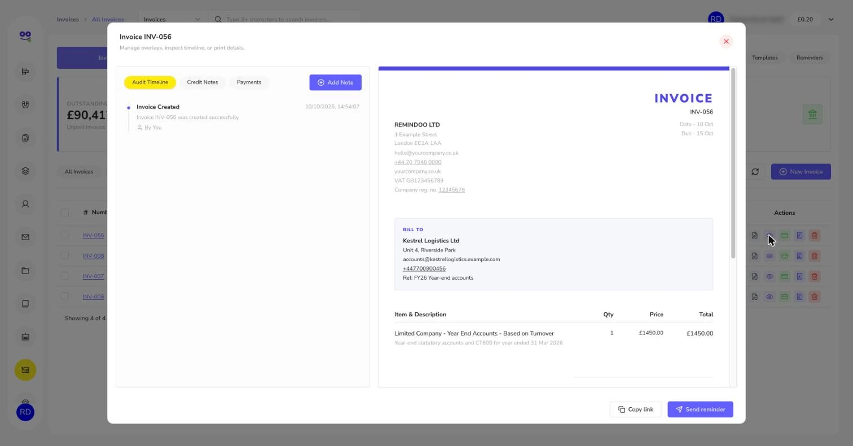Open the layers stack icon in sidebar

click(x=25, y=171)
